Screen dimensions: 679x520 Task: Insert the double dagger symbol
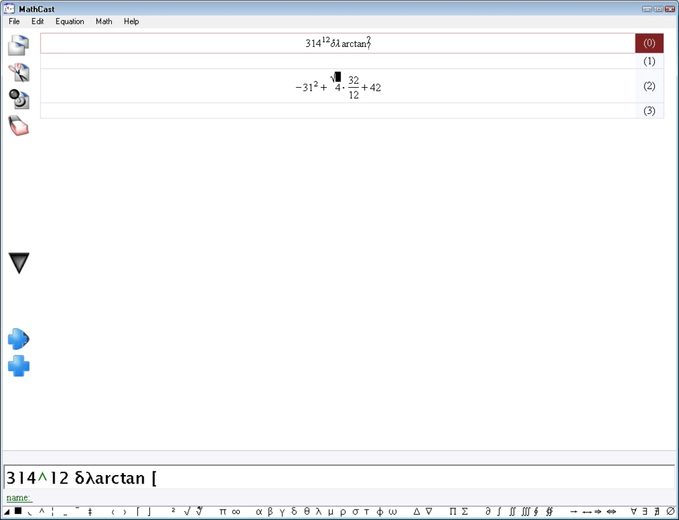coord(90,512)
